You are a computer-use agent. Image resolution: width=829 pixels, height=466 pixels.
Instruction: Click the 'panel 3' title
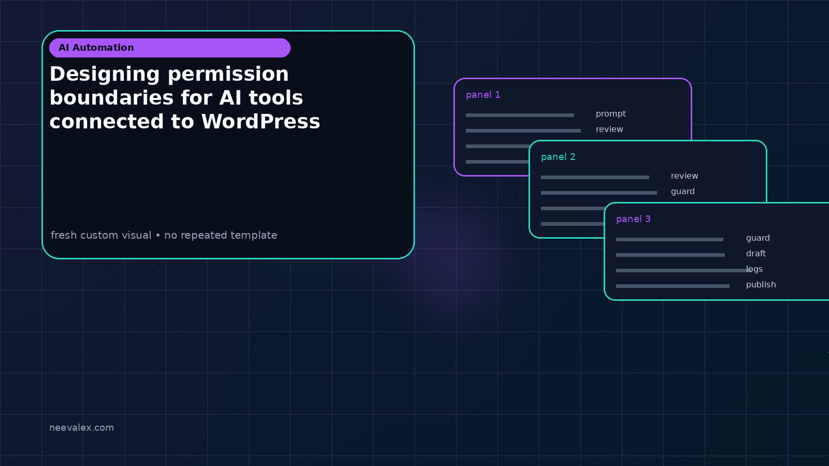click(633, 219)
